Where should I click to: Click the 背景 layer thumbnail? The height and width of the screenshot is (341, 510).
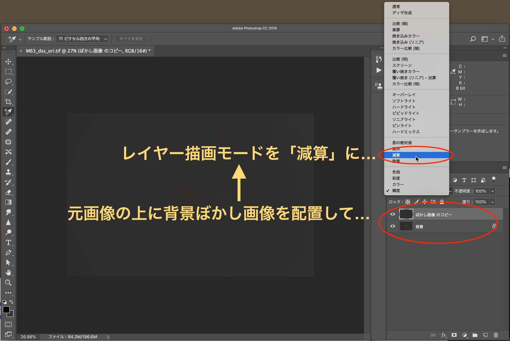coord(406,226)
